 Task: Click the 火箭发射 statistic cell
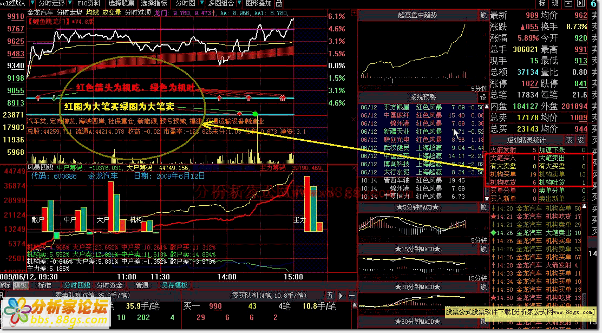point(513,150)
